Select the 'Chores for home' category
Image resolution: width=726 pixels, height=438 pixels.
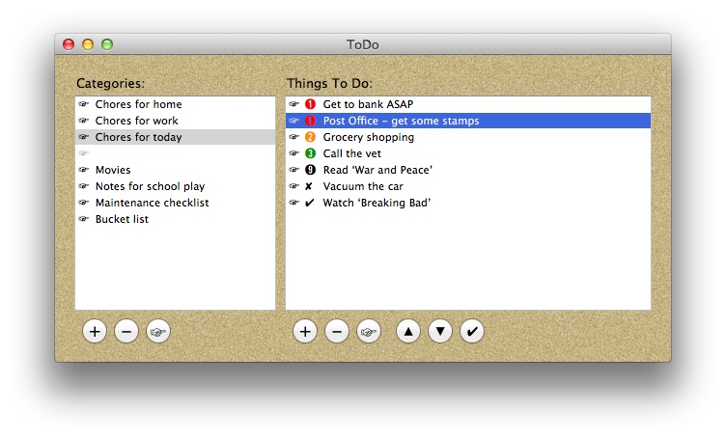click(x=138, y=104)
